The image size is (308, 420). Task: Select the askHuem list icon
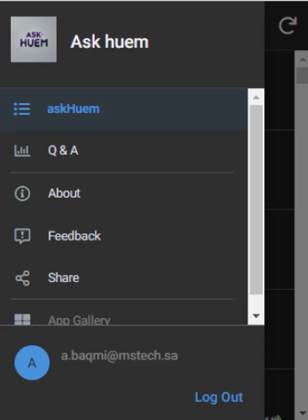click(x=22, y=109)
